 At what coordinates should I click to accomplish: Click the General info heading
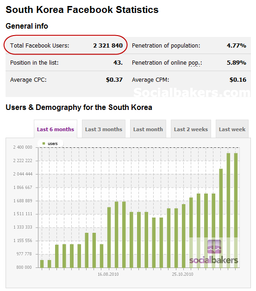point(27,26)
